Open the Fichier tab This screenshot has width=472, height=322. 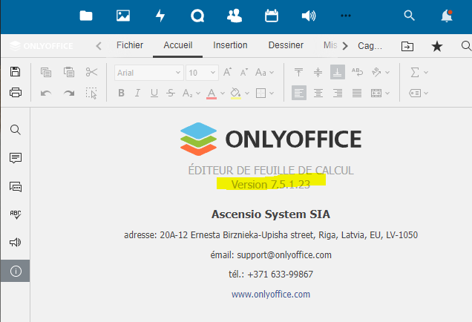coord(130,45)
